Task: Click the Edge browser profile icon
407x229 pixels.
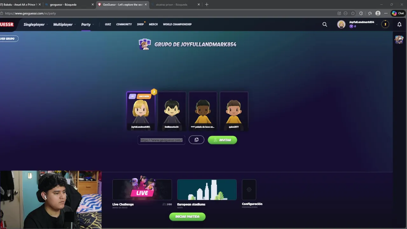Action: [378, 13]
